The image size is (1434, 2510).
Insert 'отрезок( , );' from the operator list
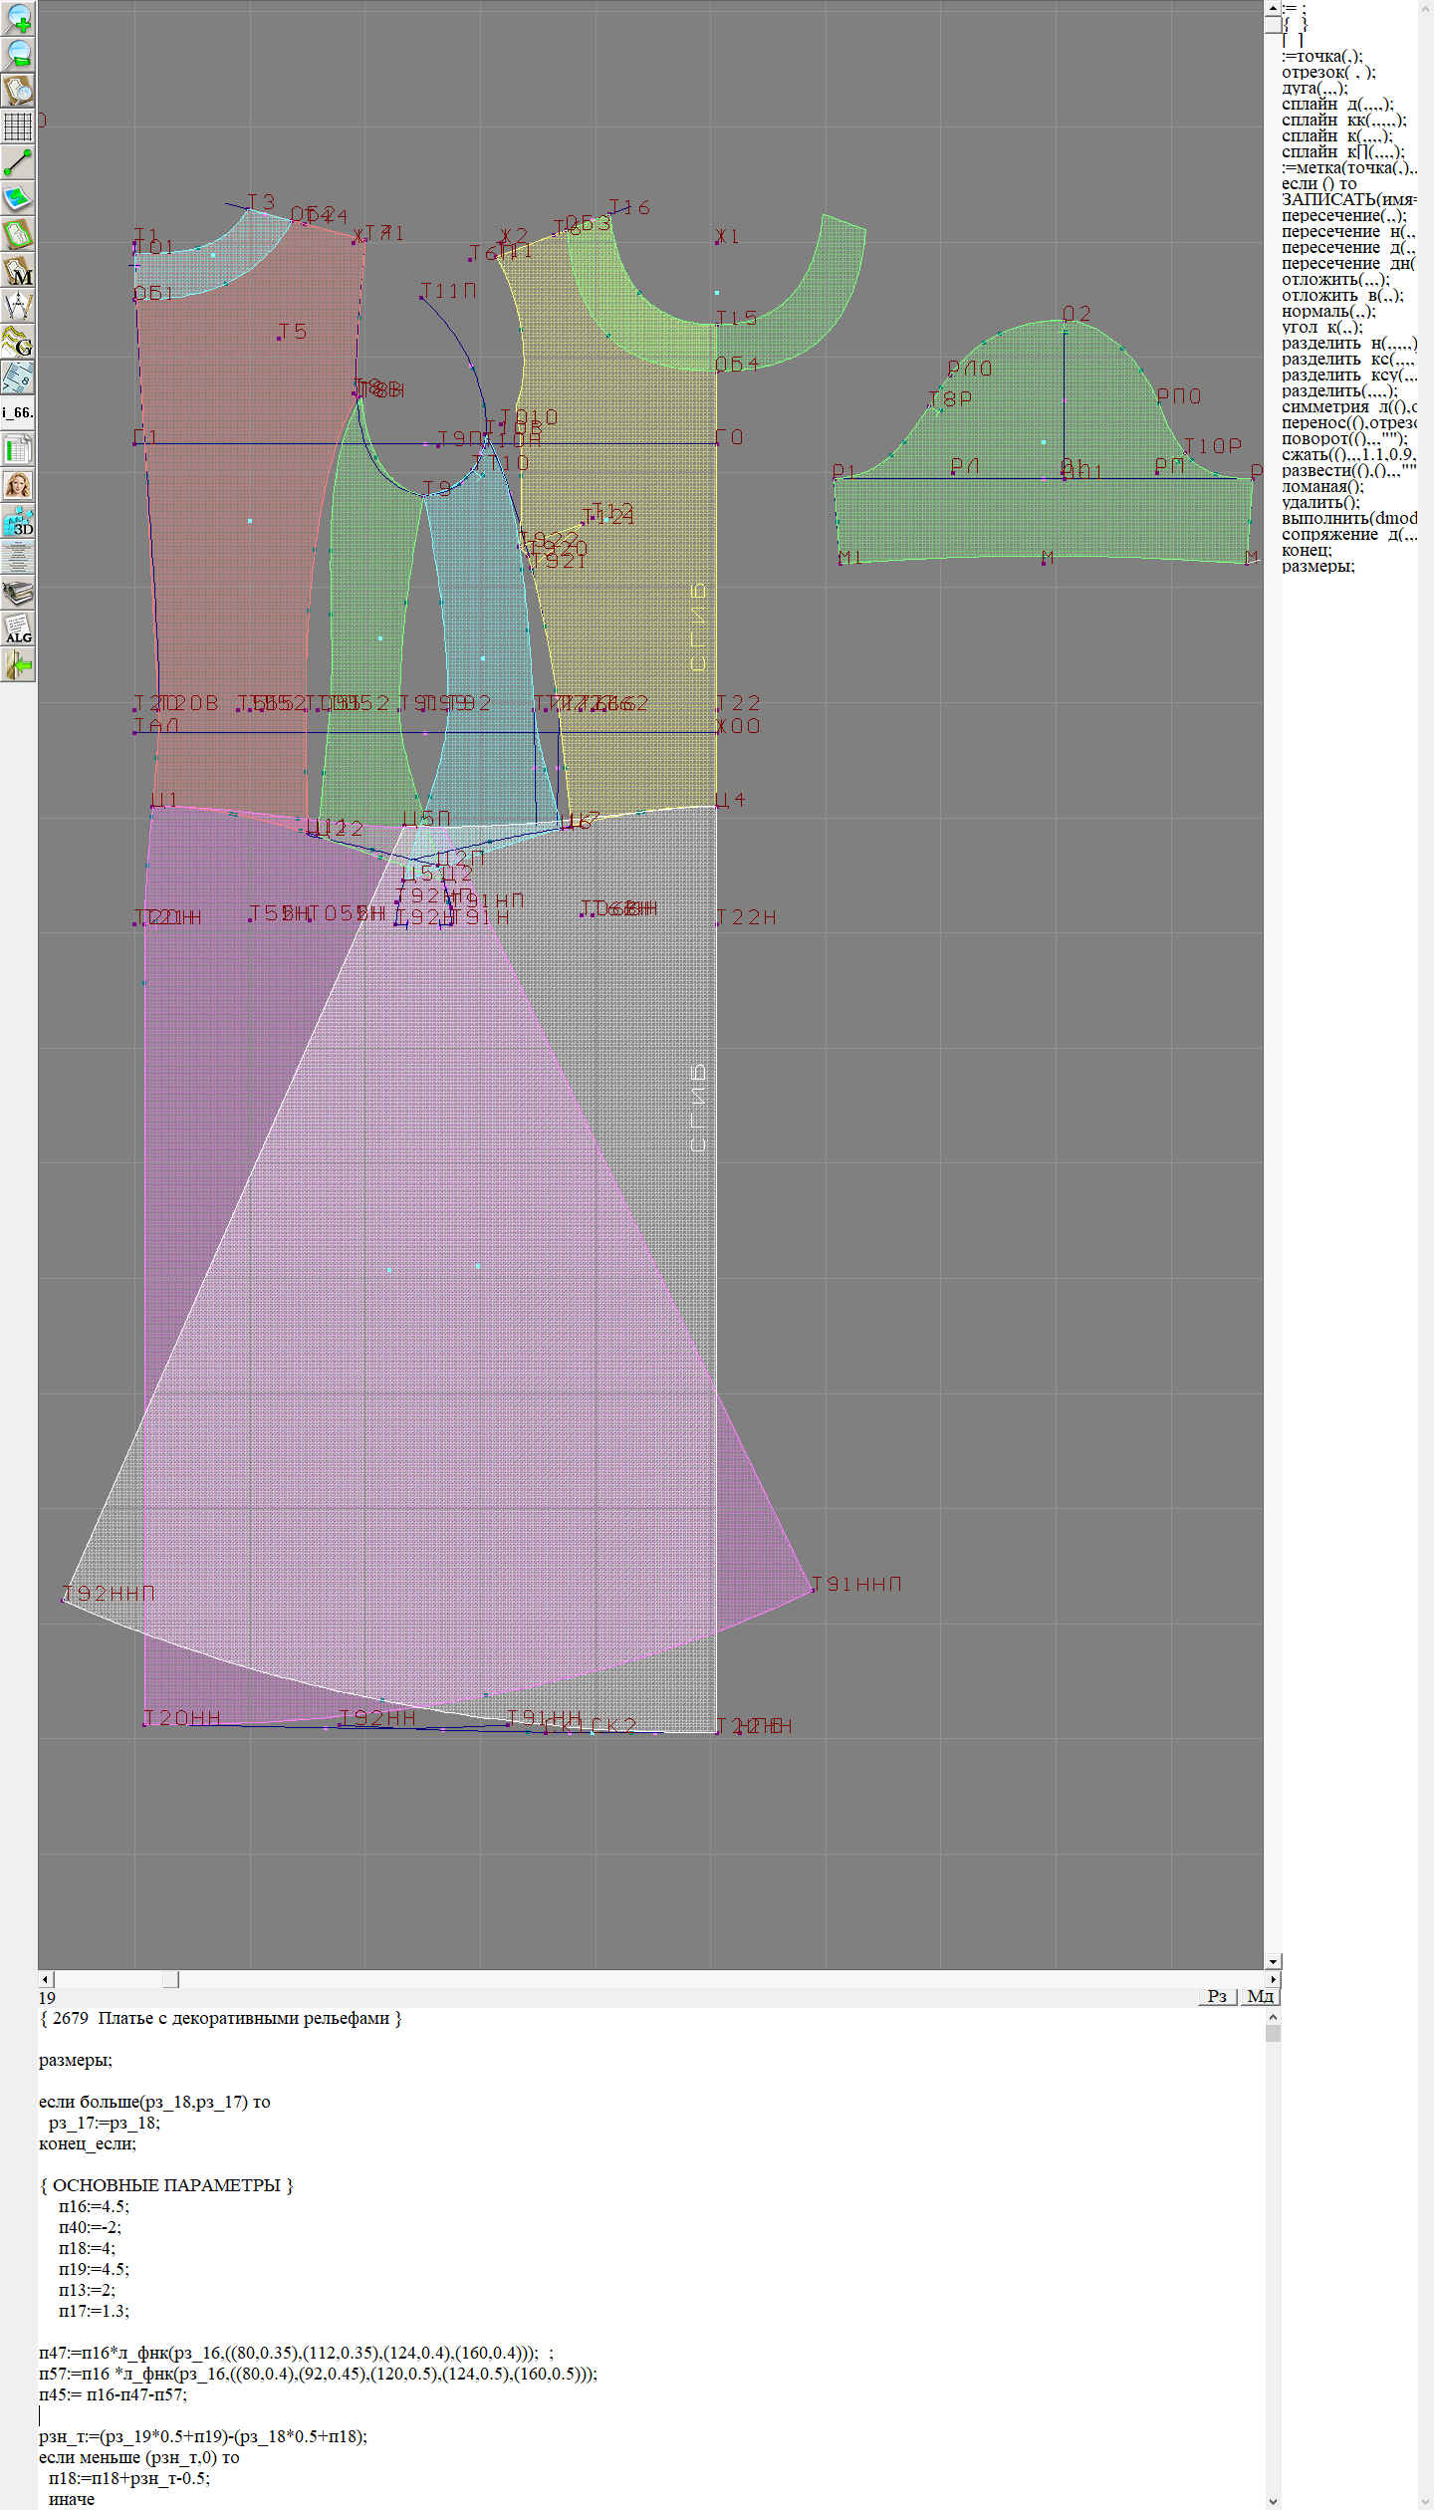(1327, 73)
